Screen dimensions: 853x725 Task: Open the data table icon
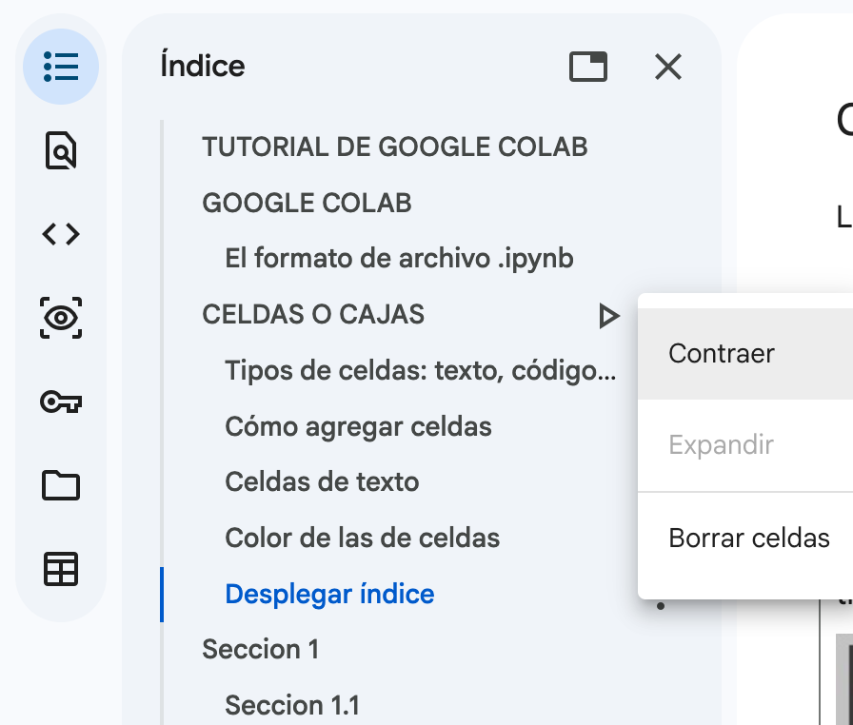pos(61,569)
